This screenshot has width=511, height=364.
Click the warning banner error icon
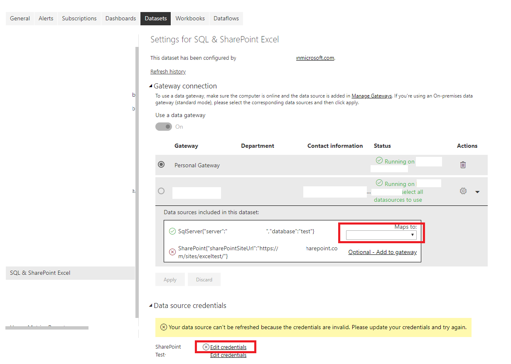164,327
